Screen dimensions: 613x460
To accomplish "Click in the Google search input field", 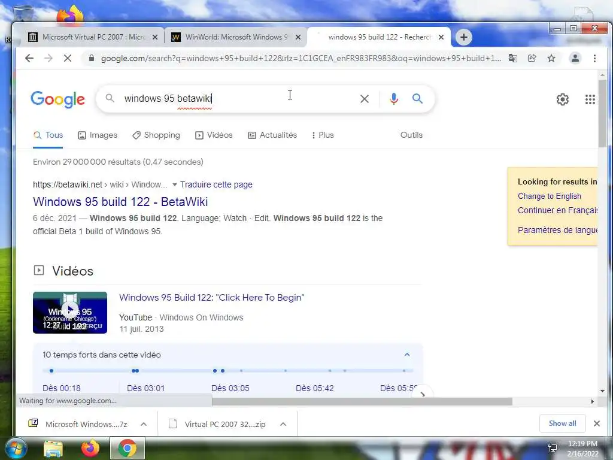I will (x=238, y=99).
